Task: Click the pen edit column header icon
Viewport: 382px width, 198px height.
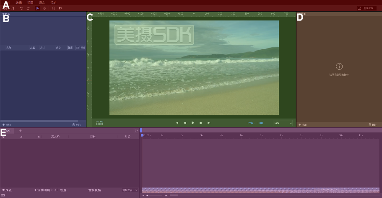Action: coord(21,137)
